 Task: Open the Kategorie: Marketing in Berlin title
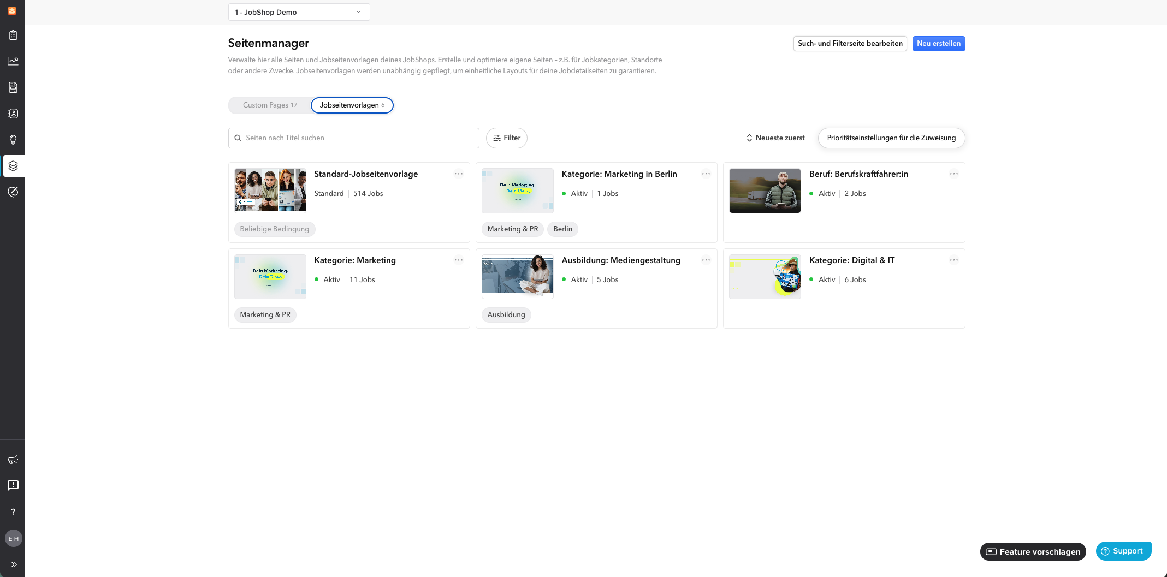[x=619, y=174]
